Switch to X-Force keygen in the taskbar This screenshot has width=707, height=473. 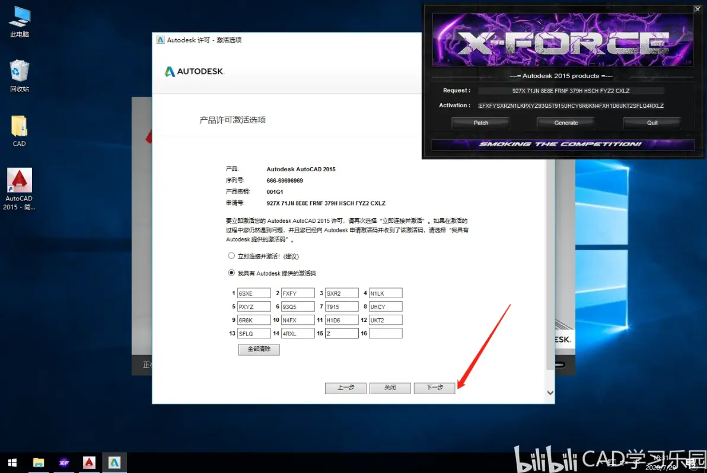(64, 463)
